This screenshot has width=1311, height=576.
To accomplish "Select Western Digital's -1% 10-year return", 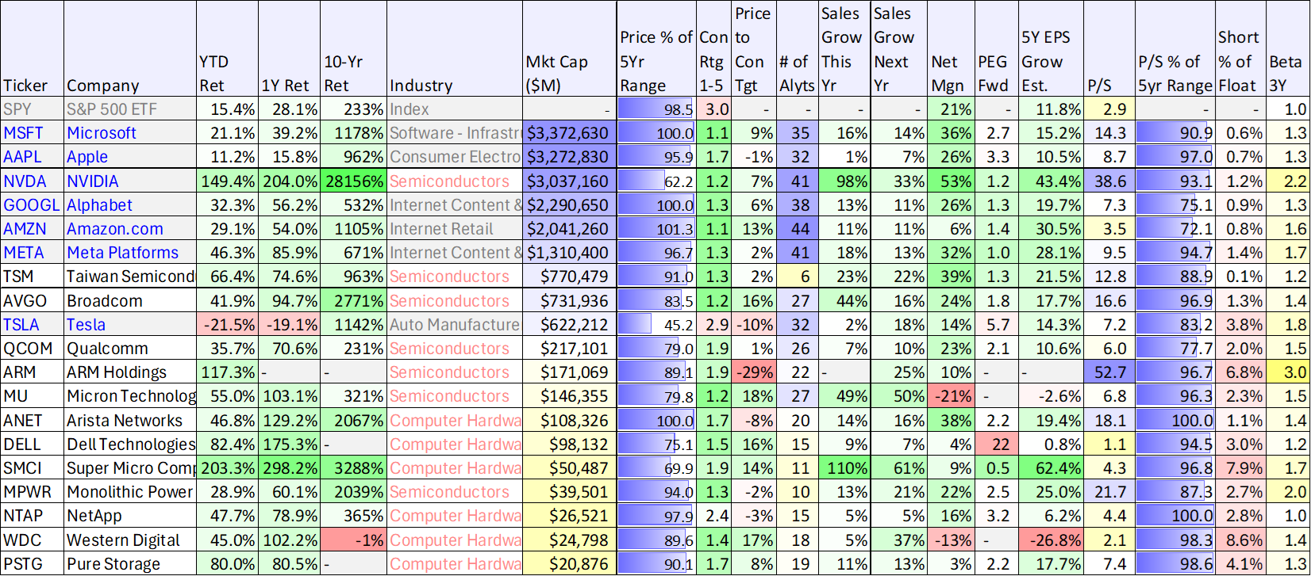I will coord(353,540).
